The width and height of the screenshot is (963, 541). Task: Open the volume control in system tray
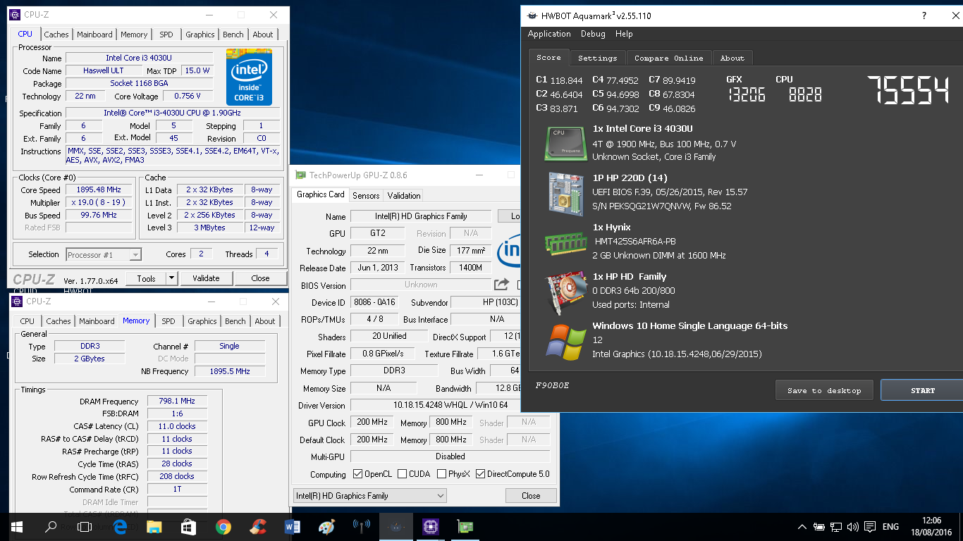tap(853, 526)
